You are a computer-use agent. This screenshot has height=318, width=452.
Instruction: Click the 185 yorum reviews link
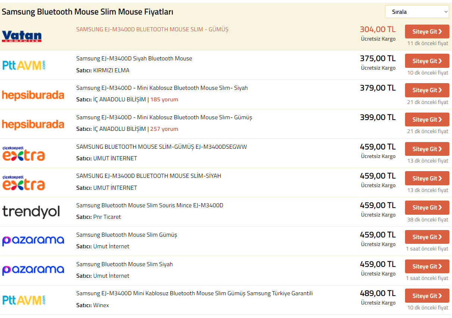(164, 100)
